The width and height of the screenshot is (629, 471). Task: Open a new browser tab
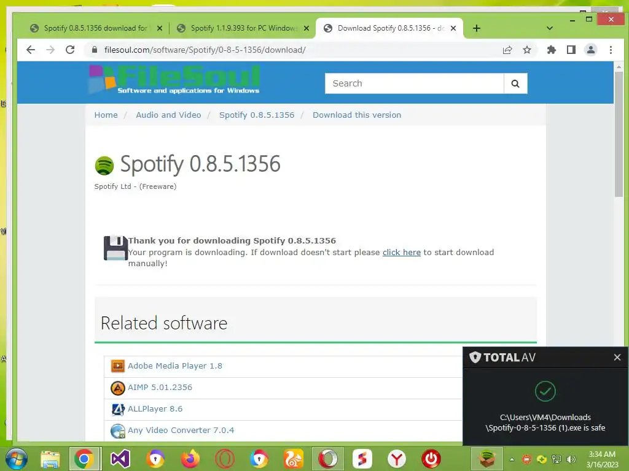pos(477,28)
